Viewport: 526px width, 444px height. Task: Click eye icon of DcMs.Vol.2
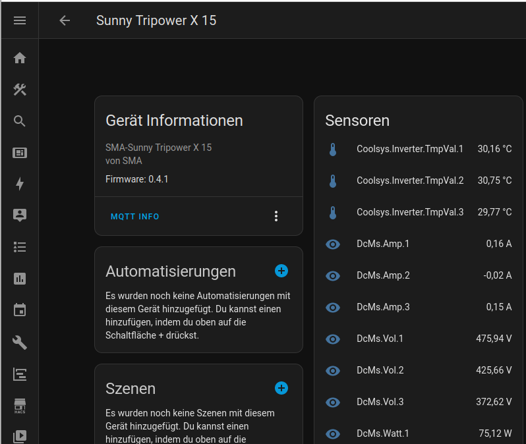point(333,371)
